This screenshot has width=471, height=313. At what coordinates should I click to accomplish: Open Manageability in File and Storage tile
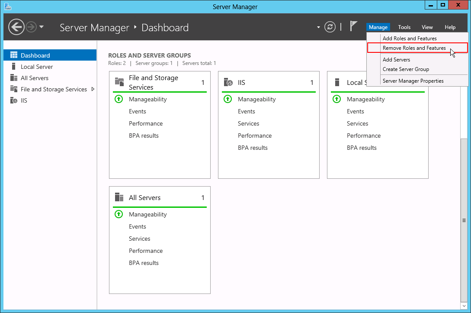[x=148, y=99]
